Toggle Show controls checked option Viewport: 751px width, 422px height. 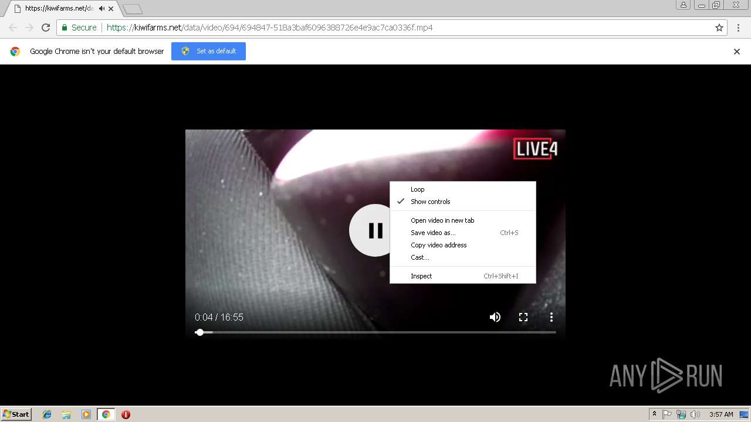coord(462,202)
